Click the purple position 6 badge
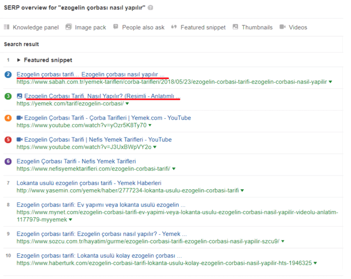The width and height of the screenshot is (351, 279). click(8, 161)
